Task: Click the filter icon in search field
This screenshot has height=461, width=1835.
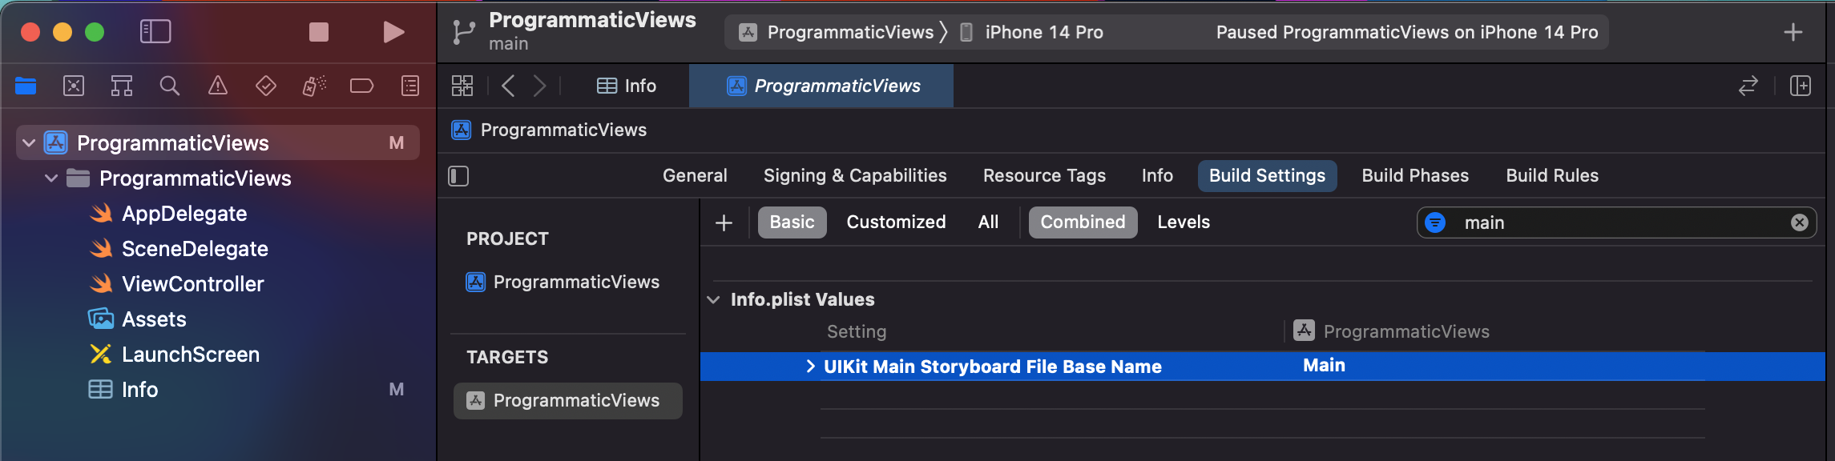Action: [1435, 222]
